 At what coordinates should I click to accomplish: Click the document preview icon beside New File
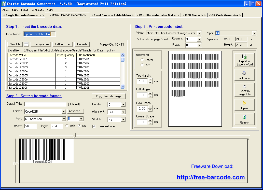pyautogui.click(x=26, y=44)
